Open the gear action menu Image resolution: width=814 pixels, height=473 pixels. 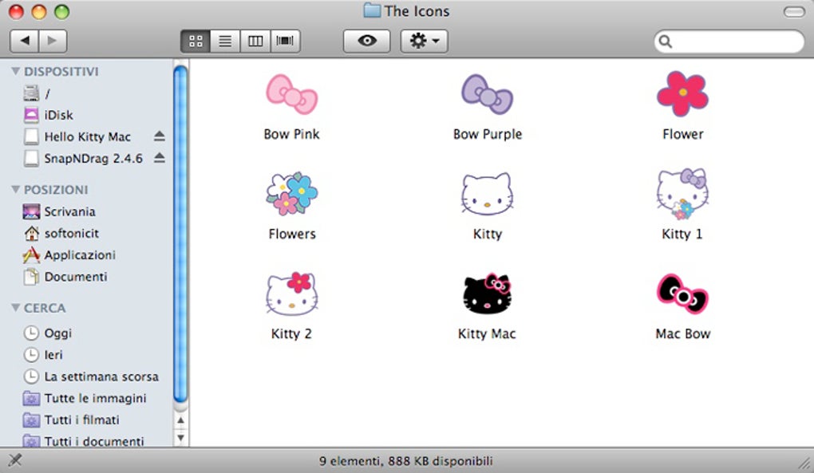point(424,41)
